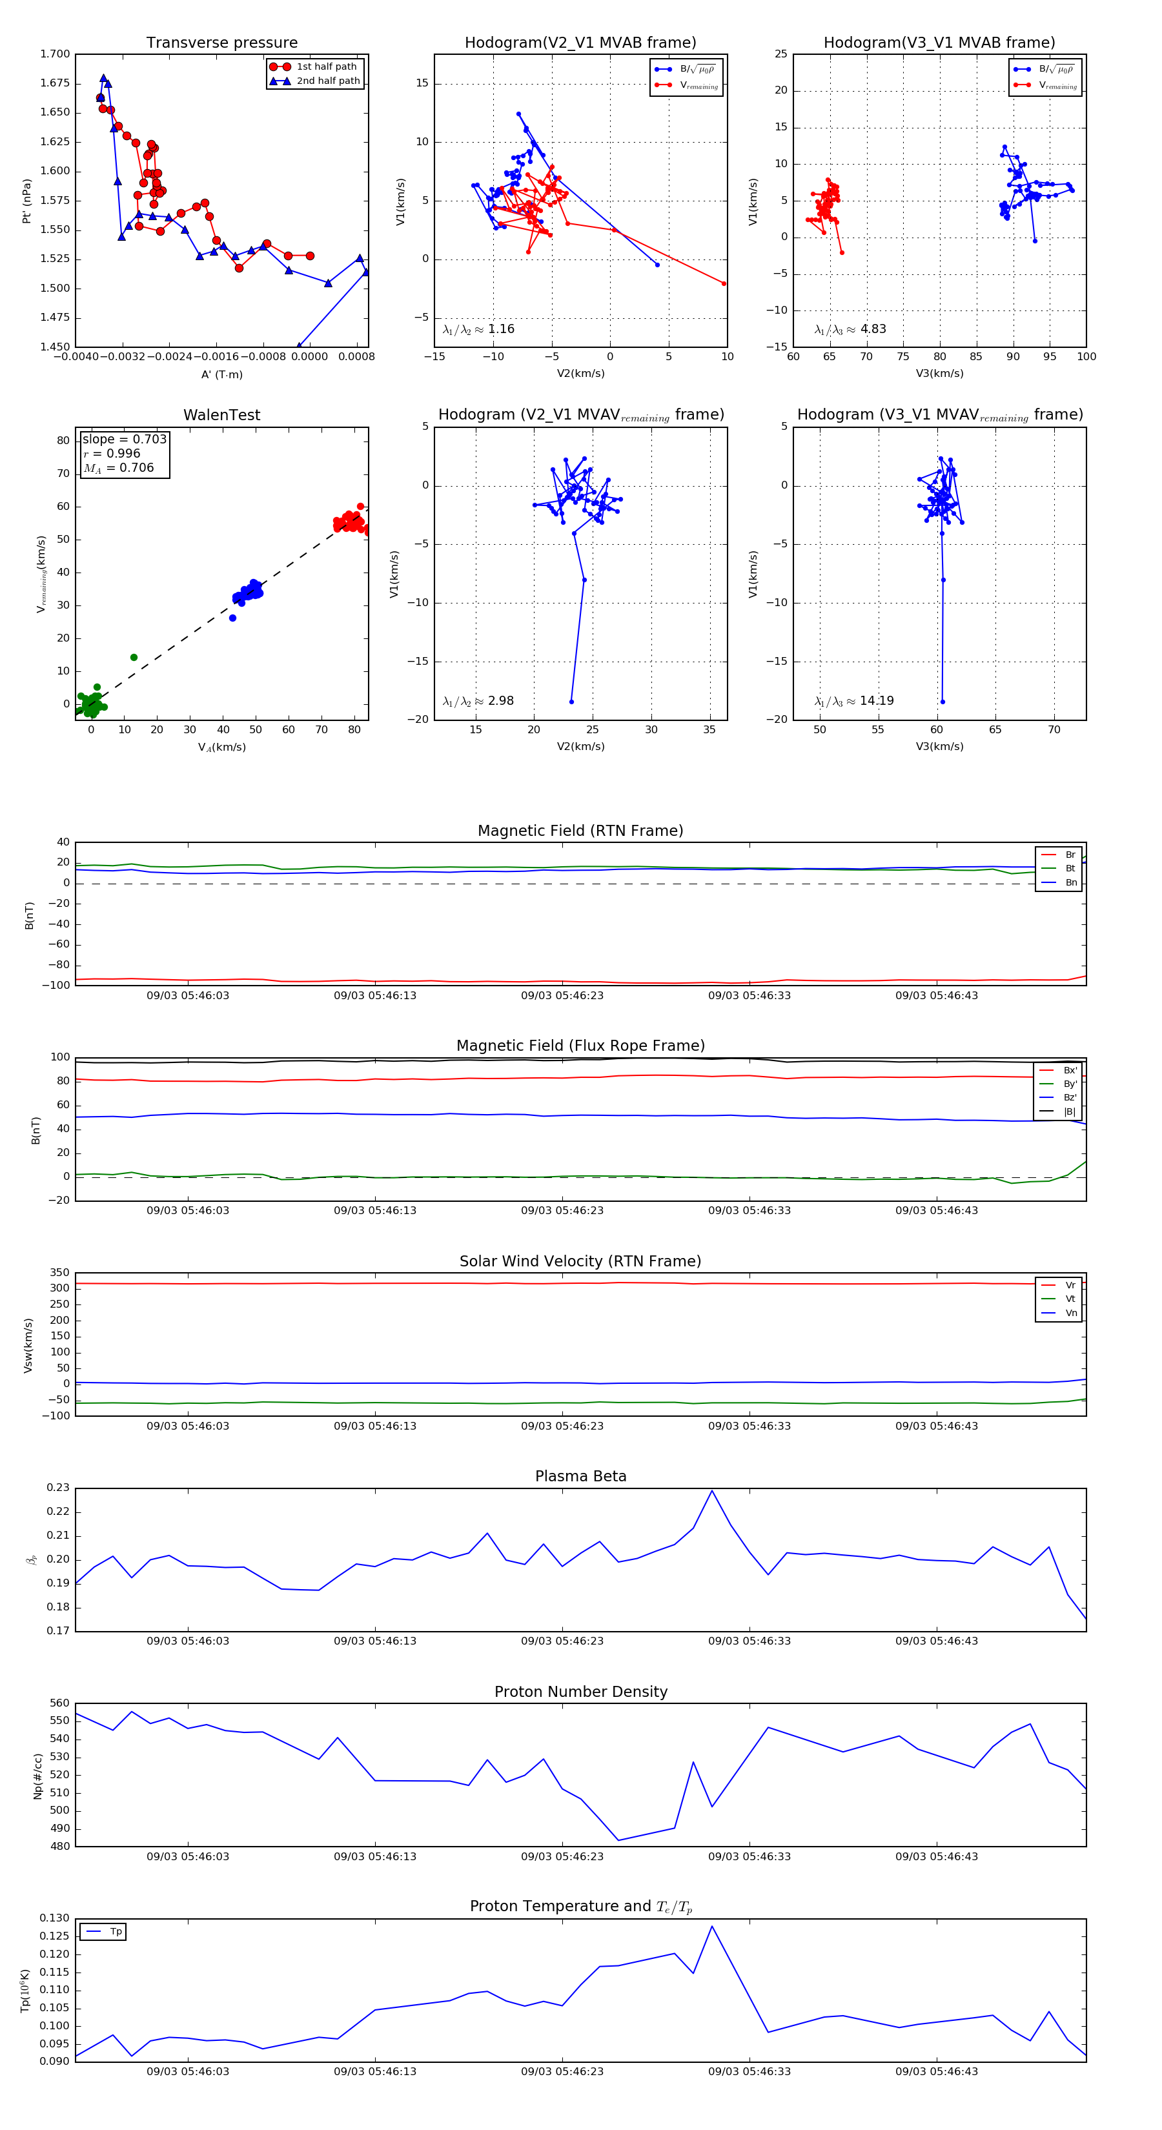Click the "Pt' (nPa)" y-axis label
The width and height of the screenshot is (1162, 2130).
pos(26,201)
